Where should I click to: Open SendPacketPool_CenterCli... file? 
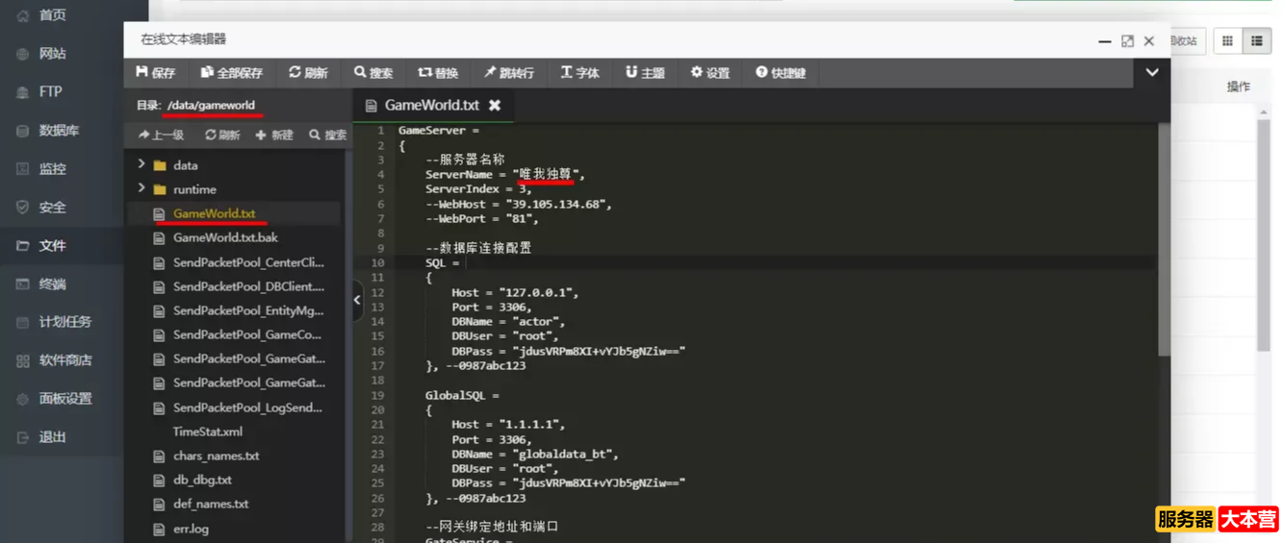[x=248, y=261]
